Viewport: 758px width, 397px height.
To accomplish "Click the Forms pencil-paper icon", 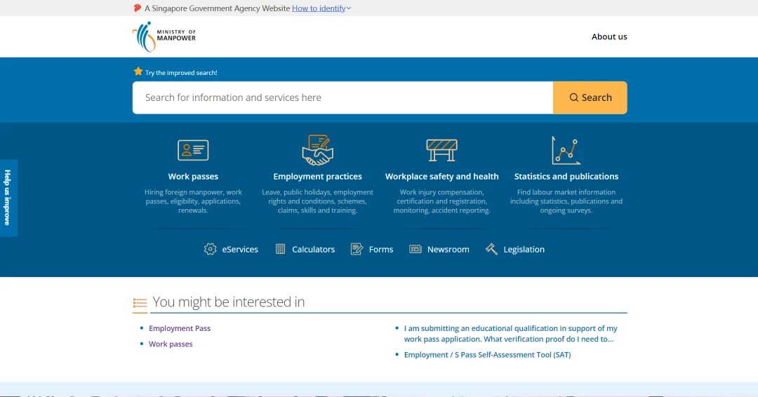I will click(357, 249).
